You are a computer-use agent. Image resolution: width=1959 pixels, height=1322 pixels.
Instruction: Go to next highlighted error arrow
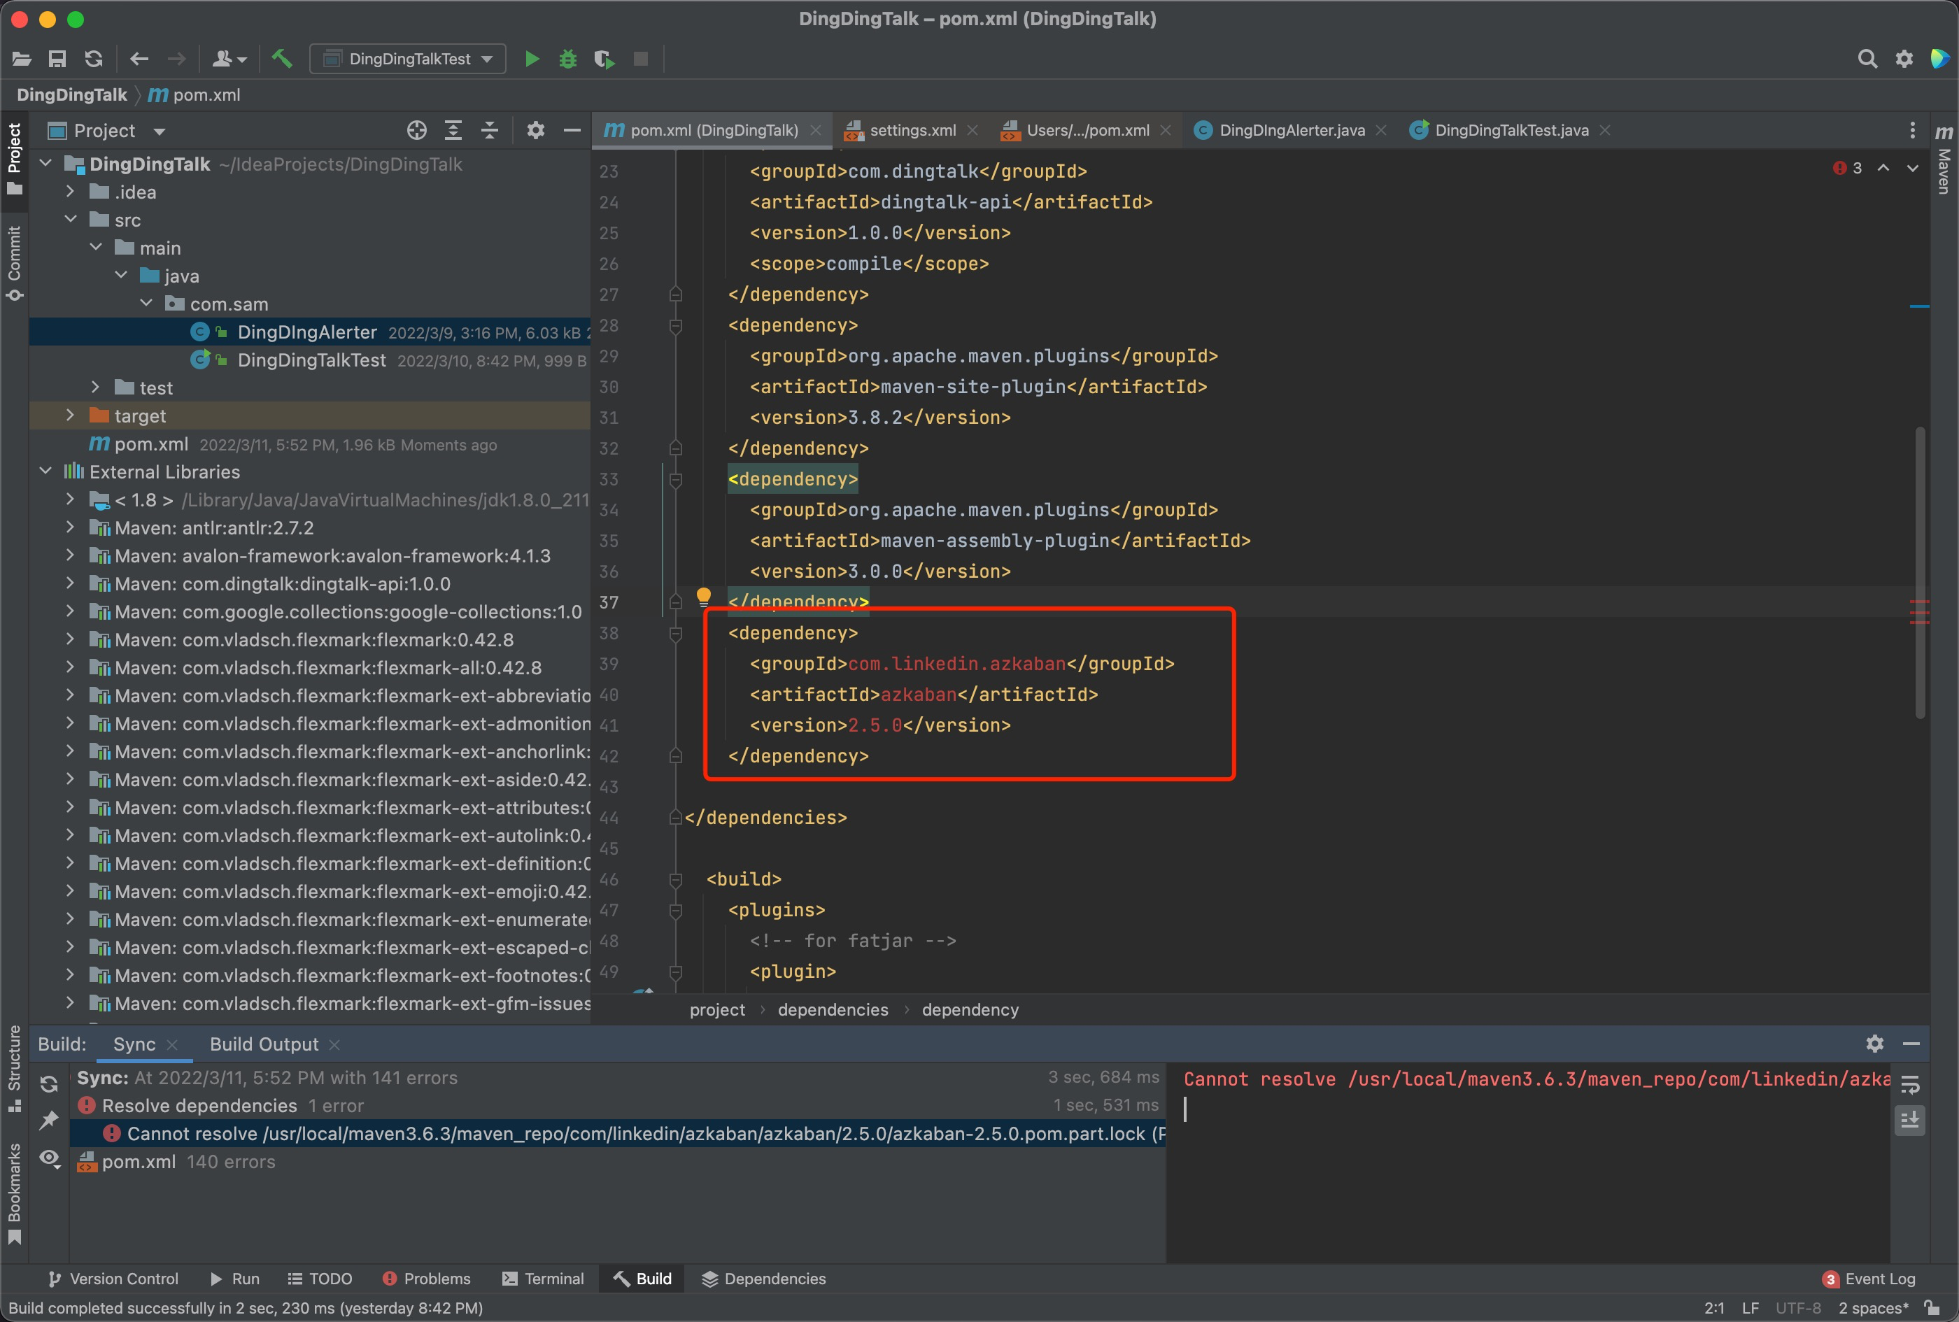pos(1913,169)
